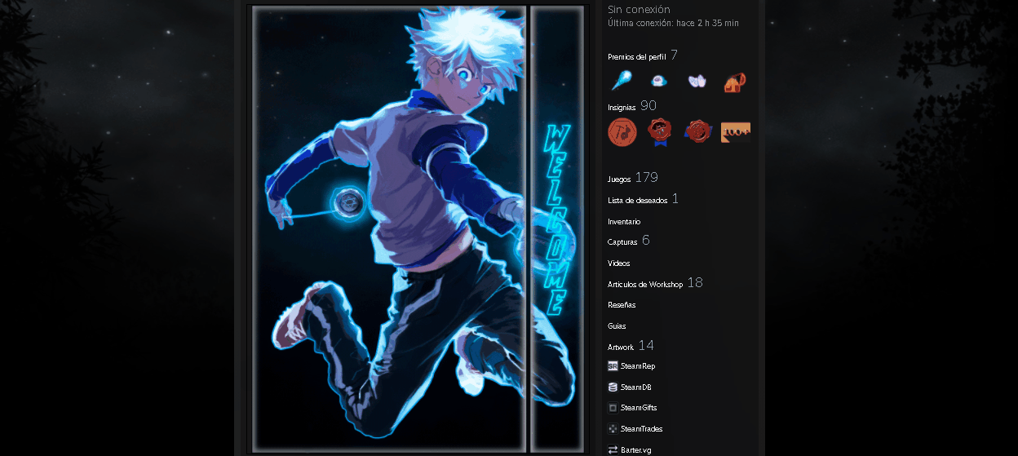1018x456 pixels.
Task: Click the SteamDB database icon
Action: (x=613, y=387)
